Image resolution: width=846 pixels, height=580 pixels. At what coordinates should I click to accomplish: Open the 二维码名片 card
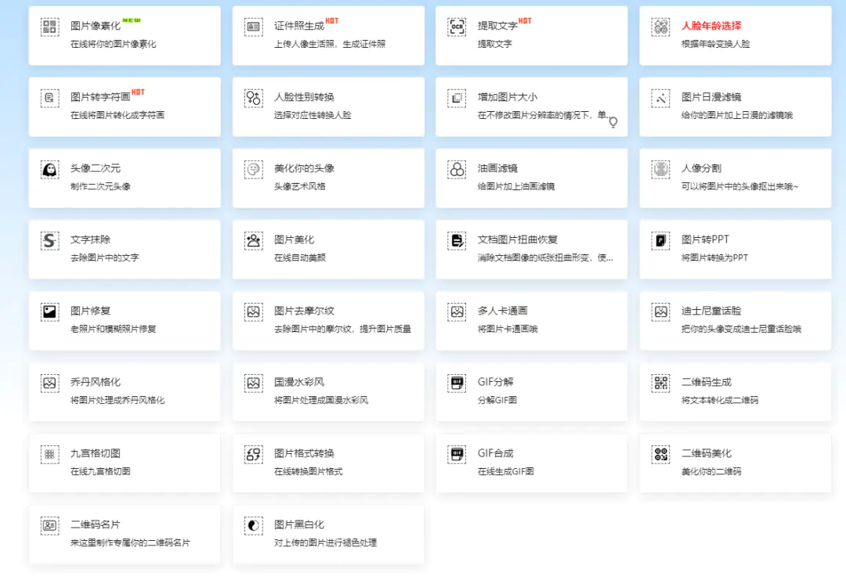[124, 534]
